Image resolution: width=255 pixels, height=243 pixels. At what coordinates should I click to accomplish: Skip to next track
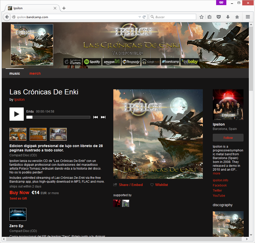click(103, 117)
